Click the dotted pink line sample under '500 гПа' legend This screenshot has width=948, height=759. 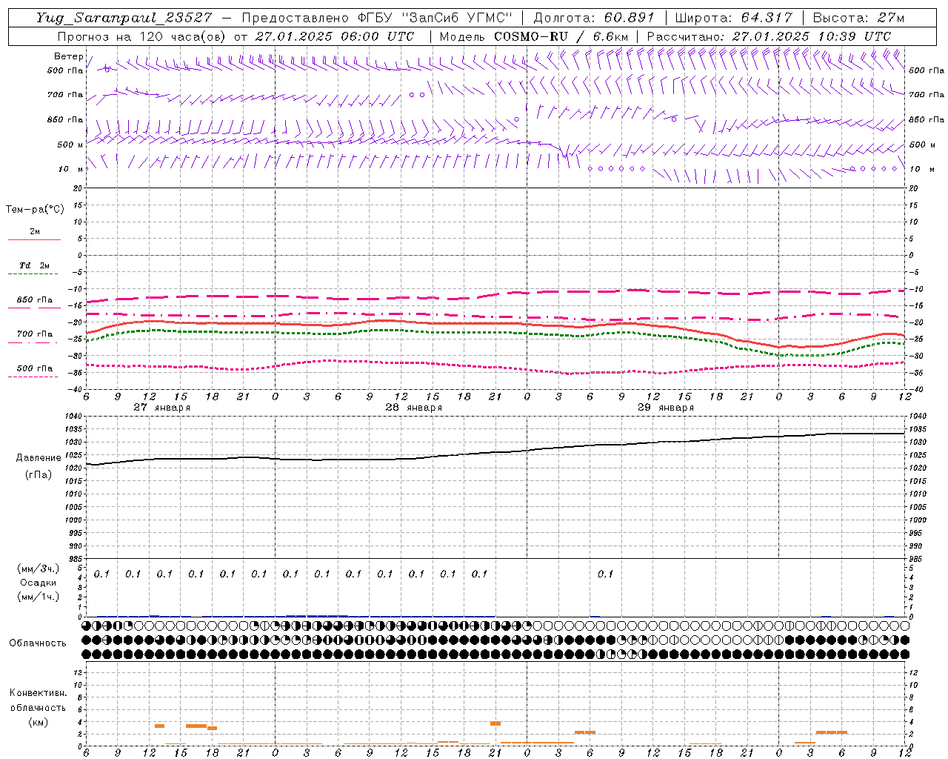(x=34, y=377)
